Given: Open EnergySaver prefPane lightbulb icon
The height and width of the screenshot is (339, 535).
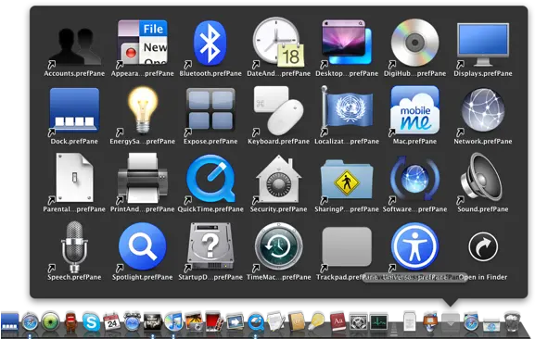Looking at the screenshot, I should coord(143,110).
